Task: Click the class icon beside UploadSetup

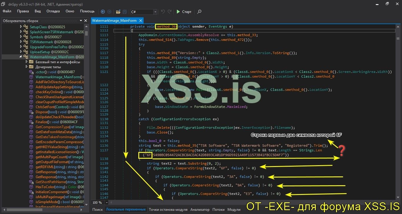Action: tap(26, 52)
